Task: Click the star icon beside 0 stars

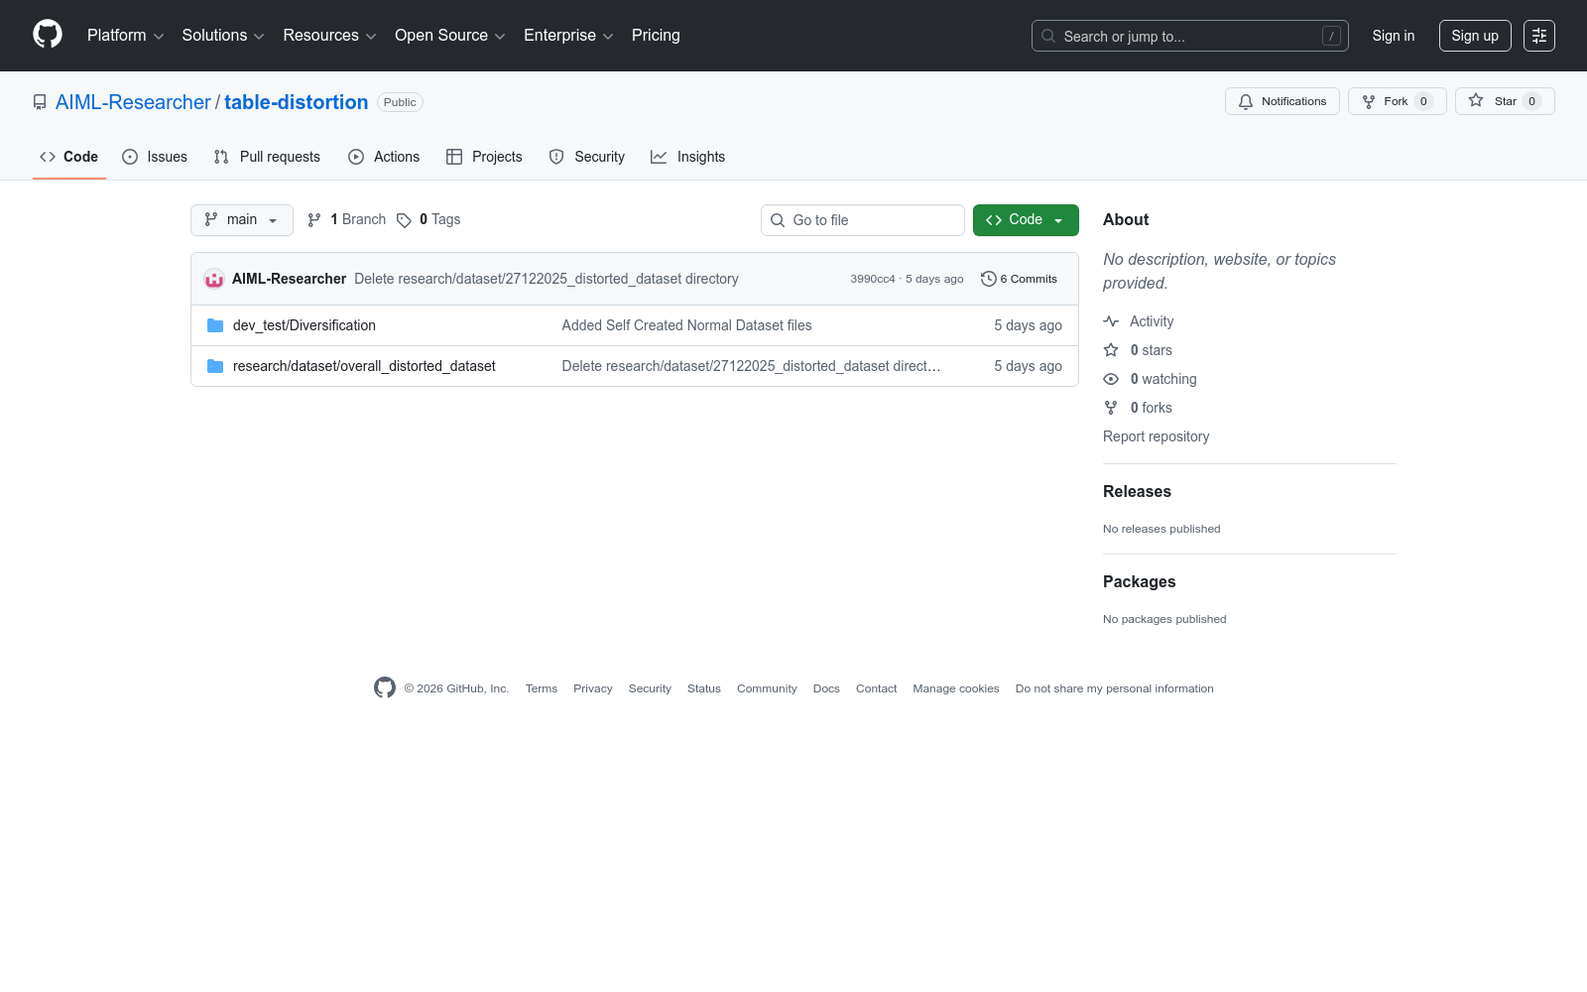Action: pos(1111,350)
